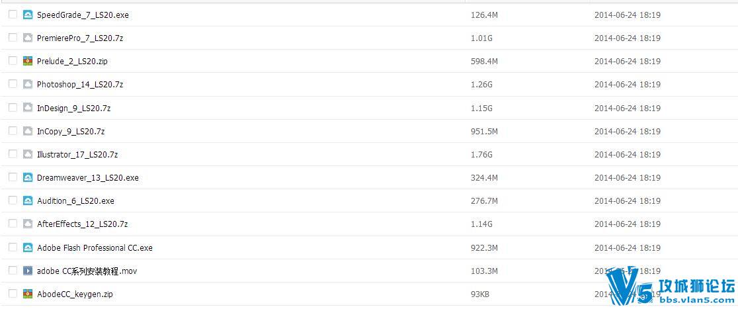Click the Illustrator_17_LS20.7z file name
The image size is (738, 309).
pos(77,155)
